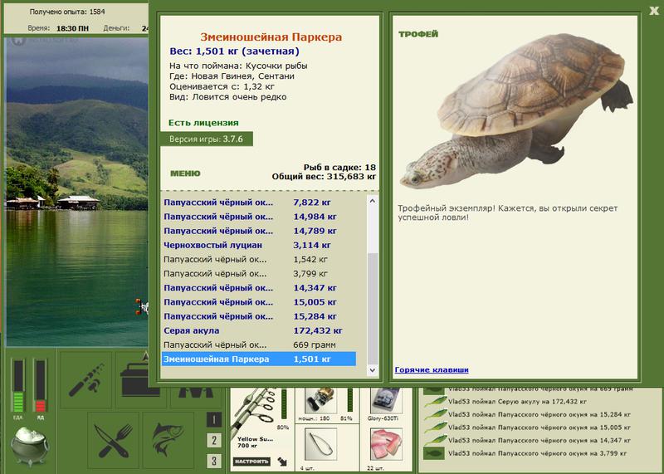Click the Версия игры: 3.7.6 label

(x=206, y=139)
